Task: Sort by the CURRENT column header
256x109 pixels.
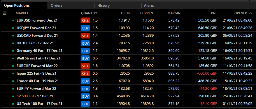Action: pos(148,13)
